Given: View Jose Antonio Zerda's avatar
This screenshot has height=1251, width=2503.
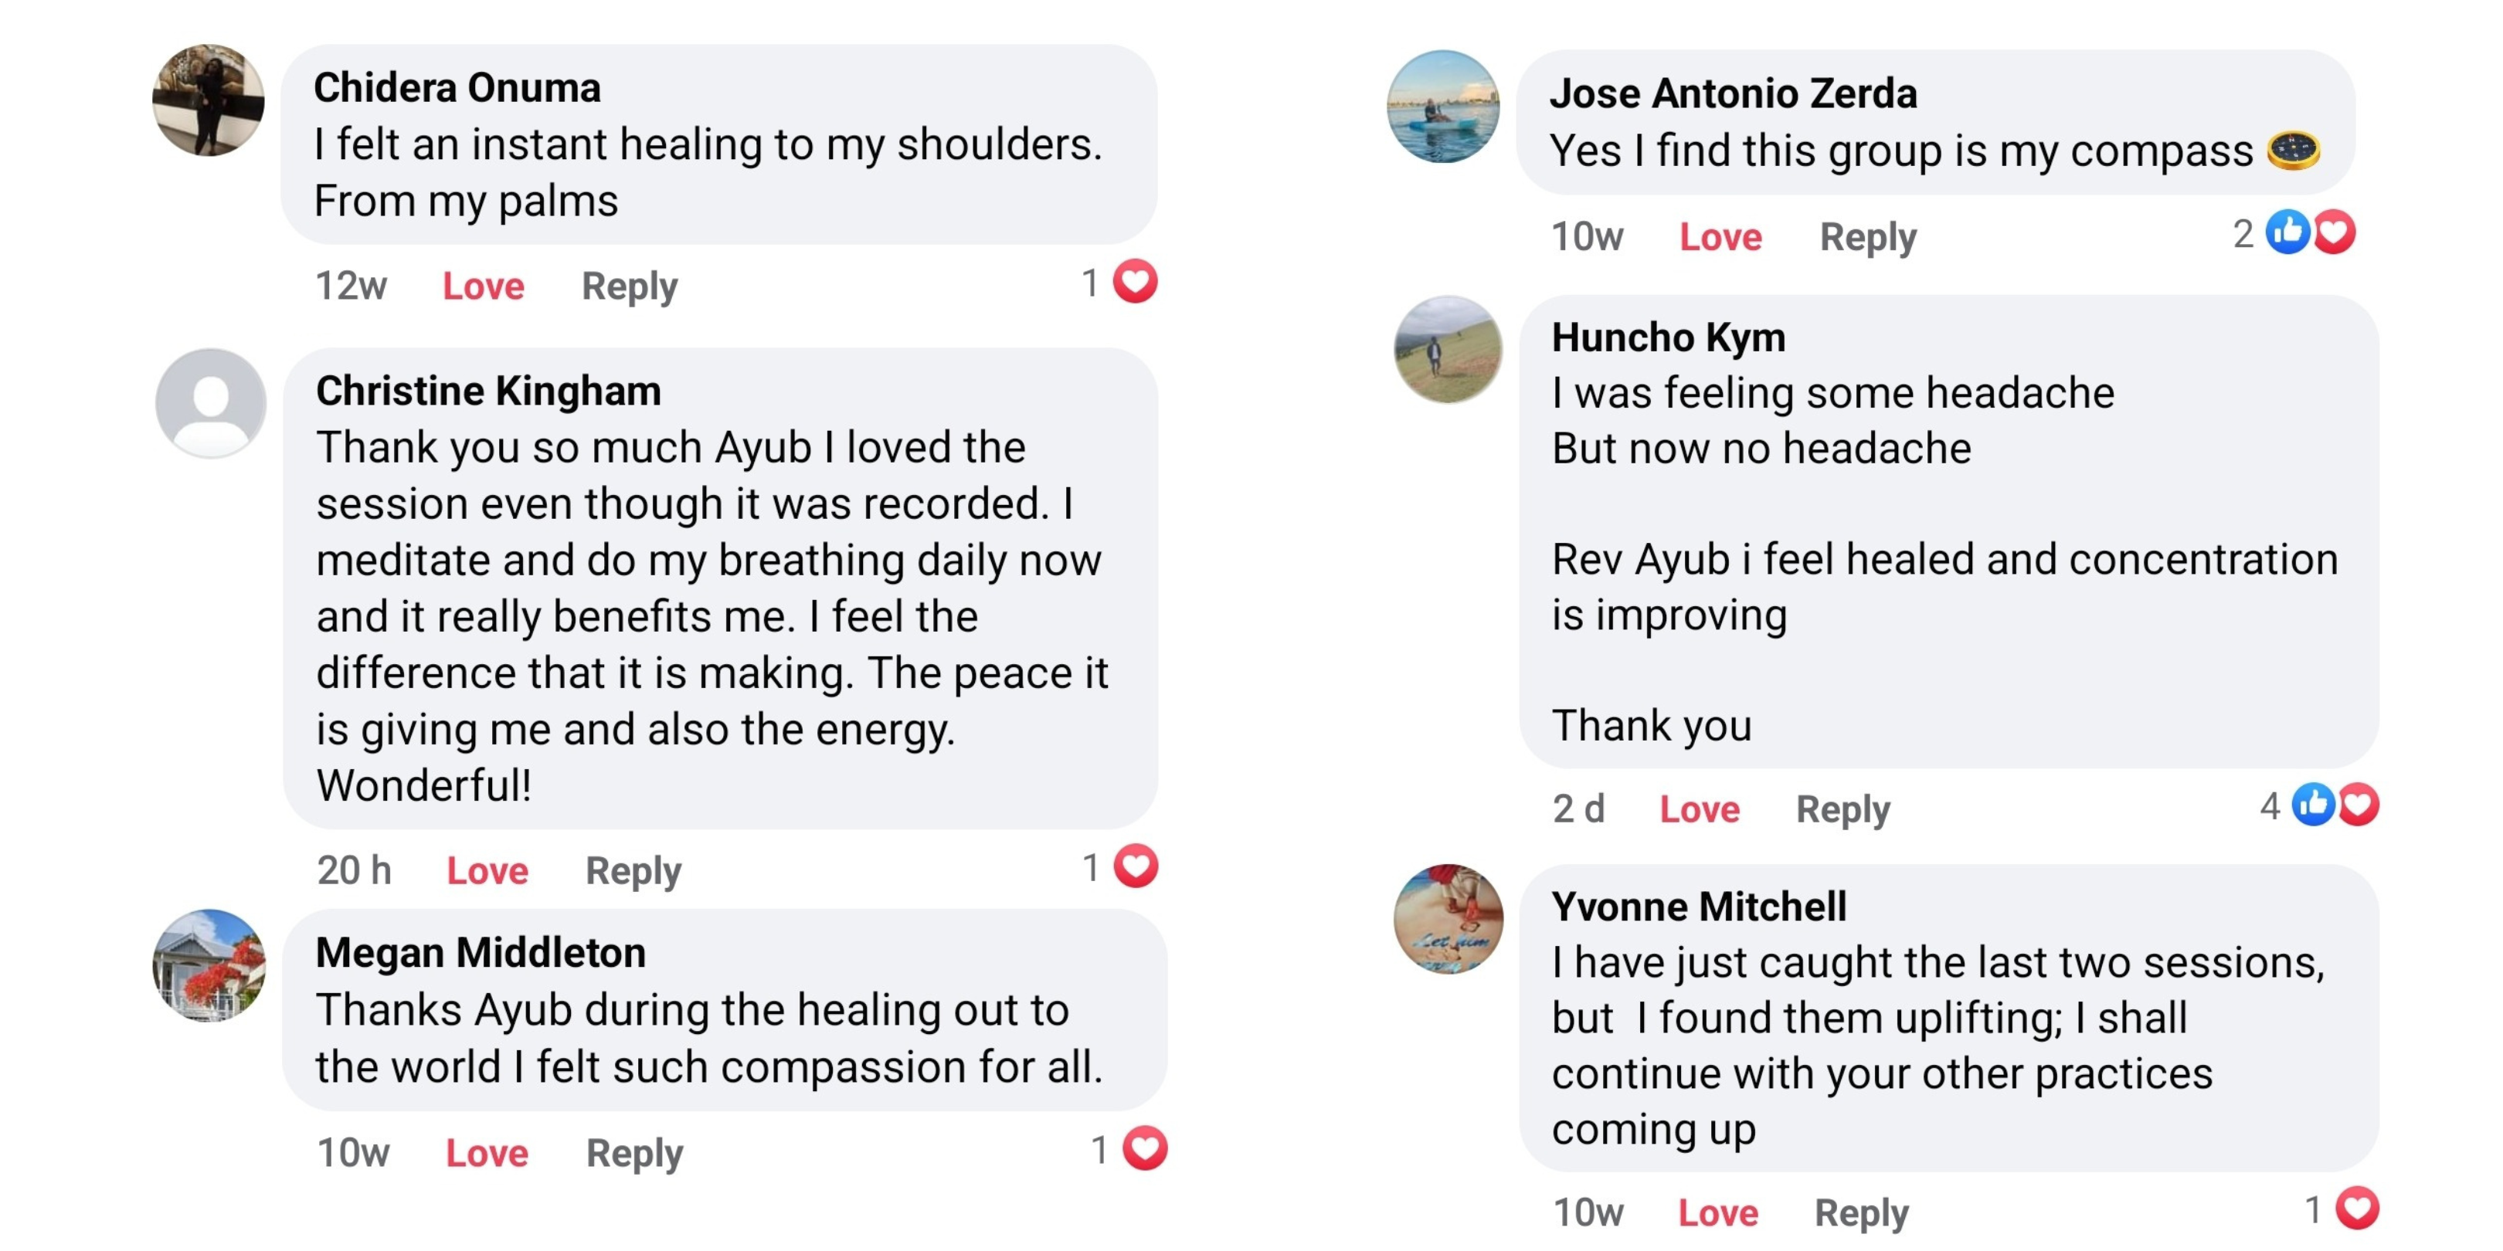Looking at the screenshot, I should pos(1443,107).
